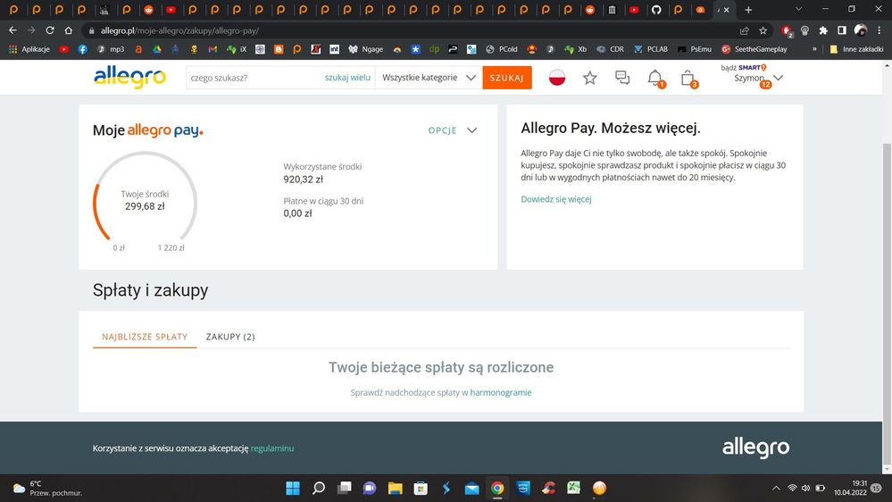Click the Allegro Pay funds gauge arc
Screen dimensions: 892x502
(145, 196)
